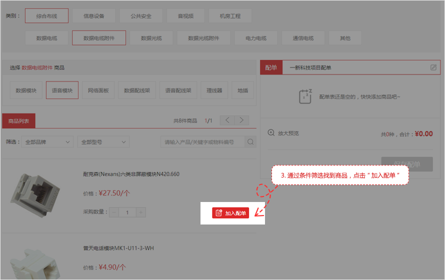Click the 放大预览 zoom icon
445x280 pixels.
(271, 133)
